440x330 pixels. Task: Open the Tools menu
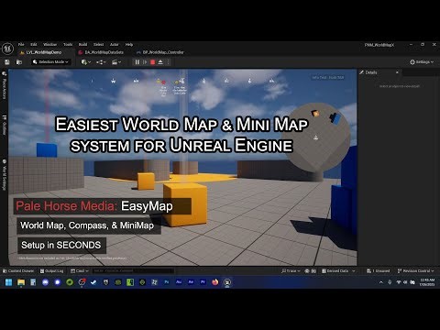pyautogui.click(x=68, y=45)
